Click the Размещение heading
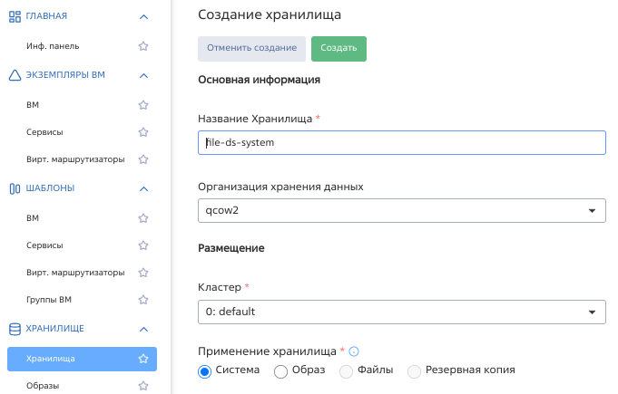Screen dimensions: 618x394 click(231, 248)
